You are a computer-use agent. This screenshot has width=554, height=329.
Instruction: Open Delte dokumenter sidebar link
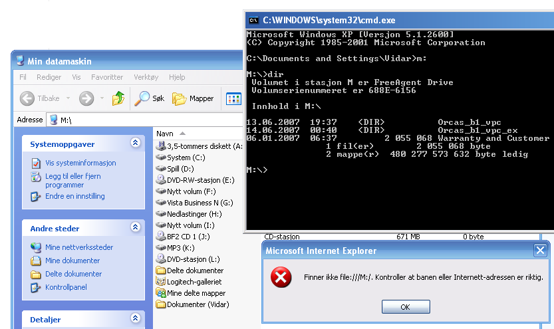pyautogui.click(x=73, y=274)
